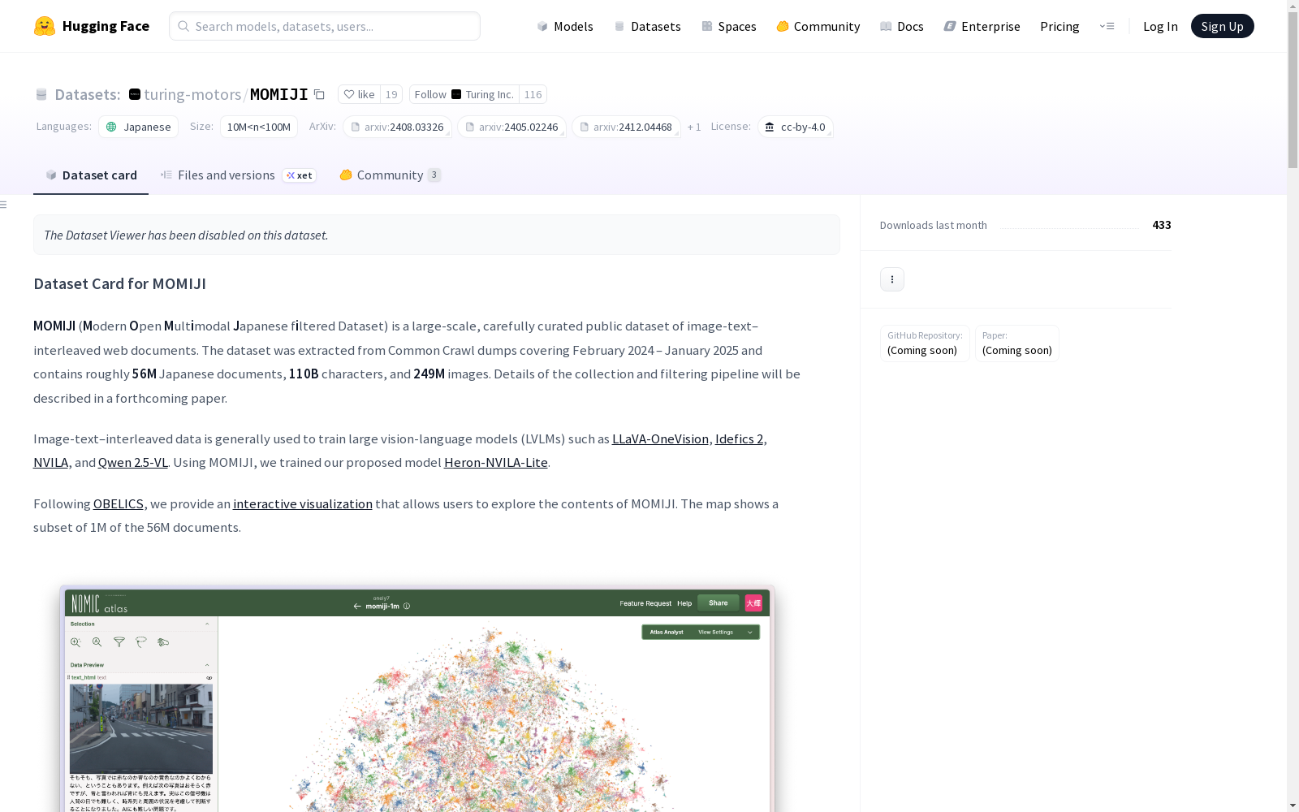
Task: Open the interactive visualization link
Action: point(303,503)
